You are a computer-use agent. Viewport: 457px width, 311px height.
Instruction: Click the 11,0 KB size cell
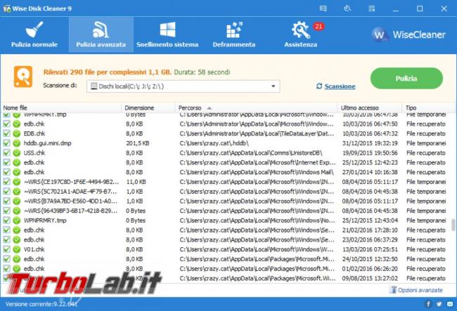136,182
